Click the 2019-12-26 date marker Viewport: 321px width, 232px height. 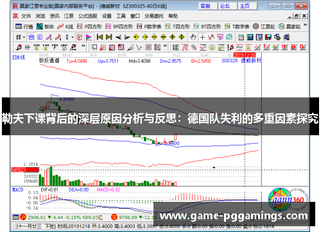(x=244, y=55)
